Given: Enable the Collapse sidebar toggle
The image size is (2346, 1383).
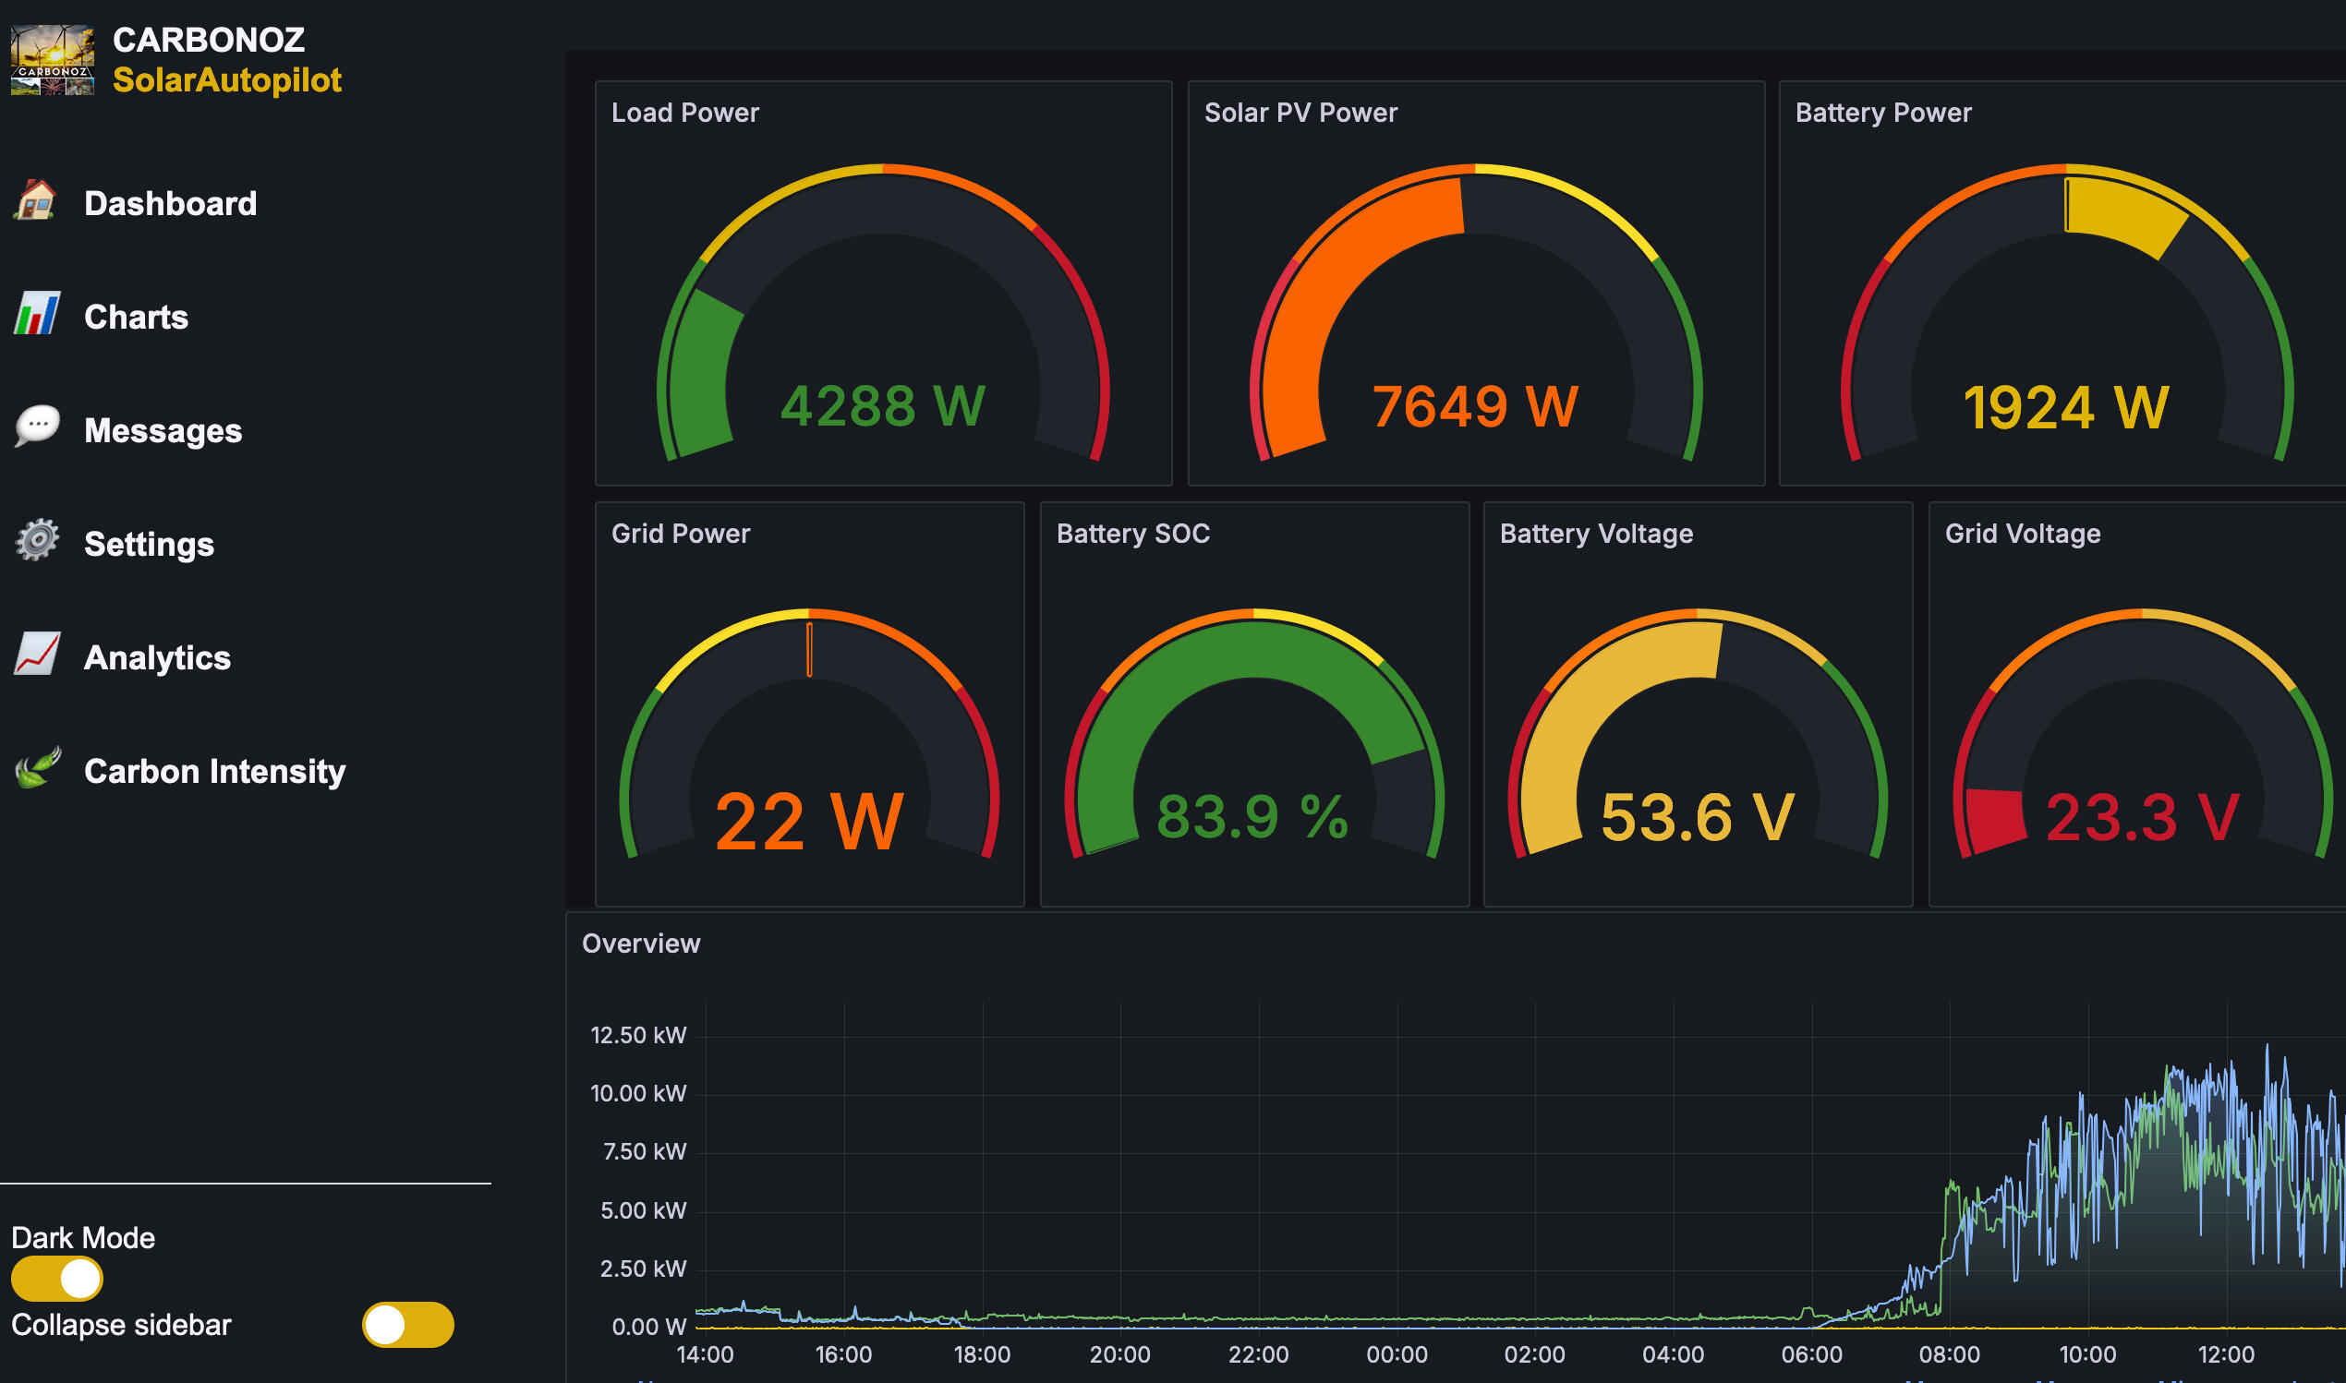Looking at the screenshot, I should tap(407, 1323).
